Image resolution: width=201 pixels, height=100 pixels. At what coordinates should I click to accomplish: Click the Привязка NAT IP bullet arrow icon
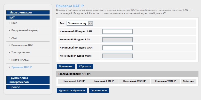[x=9, y=67]
